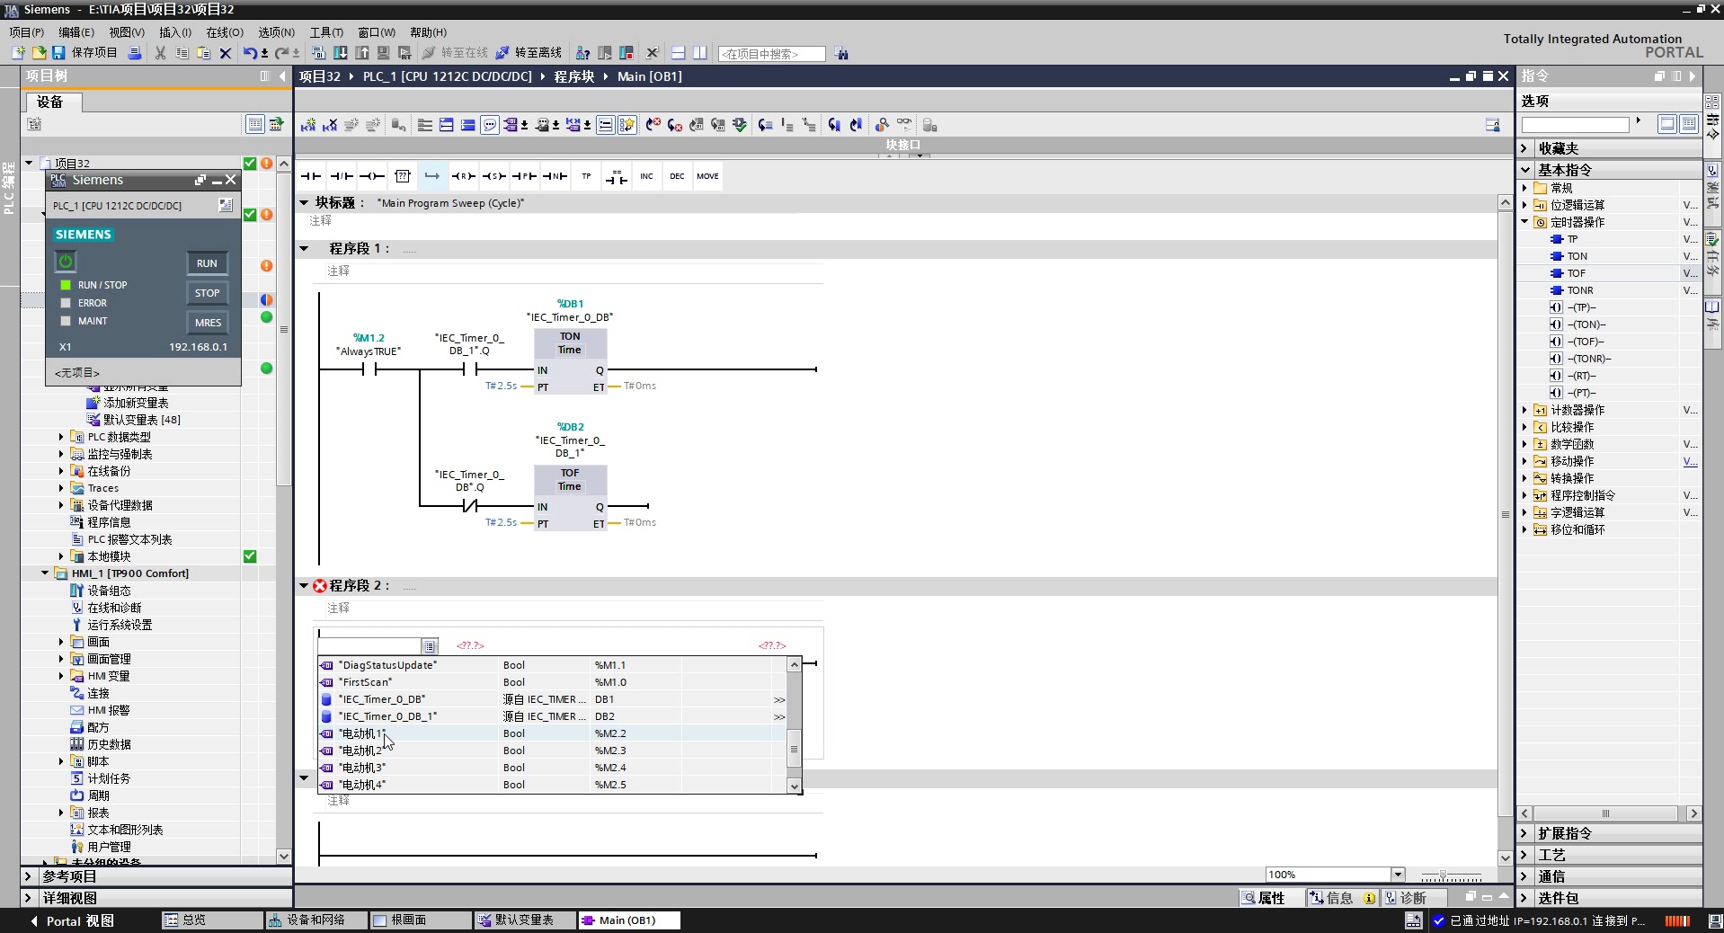This screenshot has width=1724, height=933.
Task: Insert a reset coil (R) instruction
Action: point(463,176)
